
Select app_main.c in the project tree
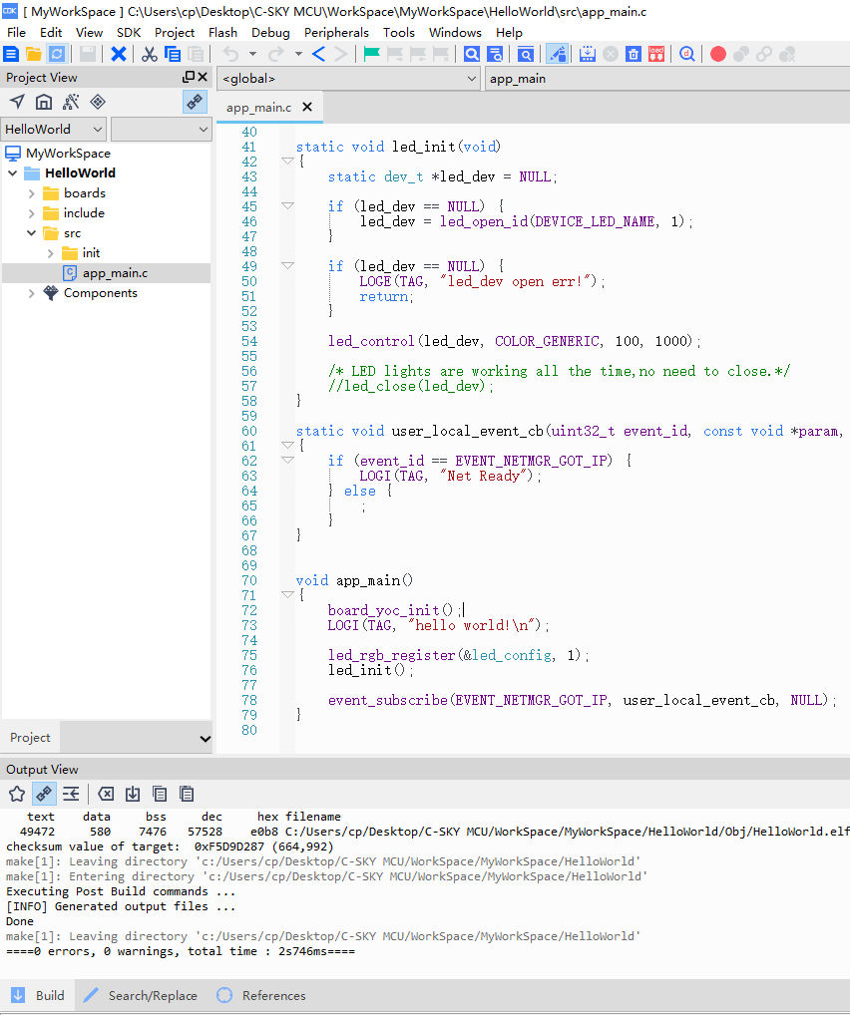[x=106, y=273]
